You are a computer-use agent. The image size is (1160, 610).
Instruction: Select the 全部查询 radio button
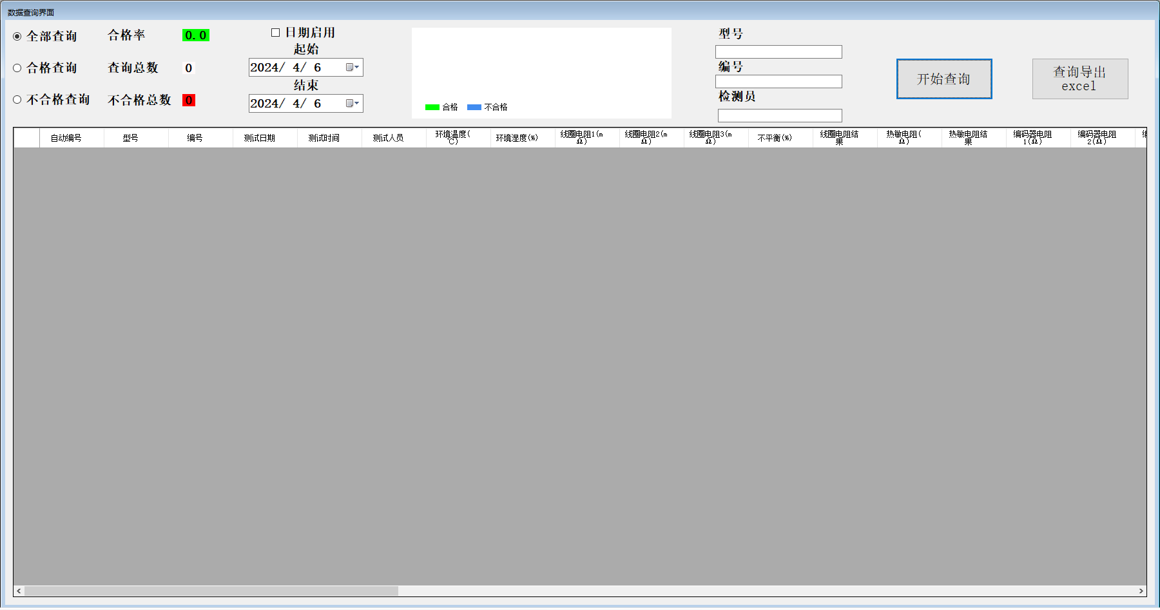point(17,37)
